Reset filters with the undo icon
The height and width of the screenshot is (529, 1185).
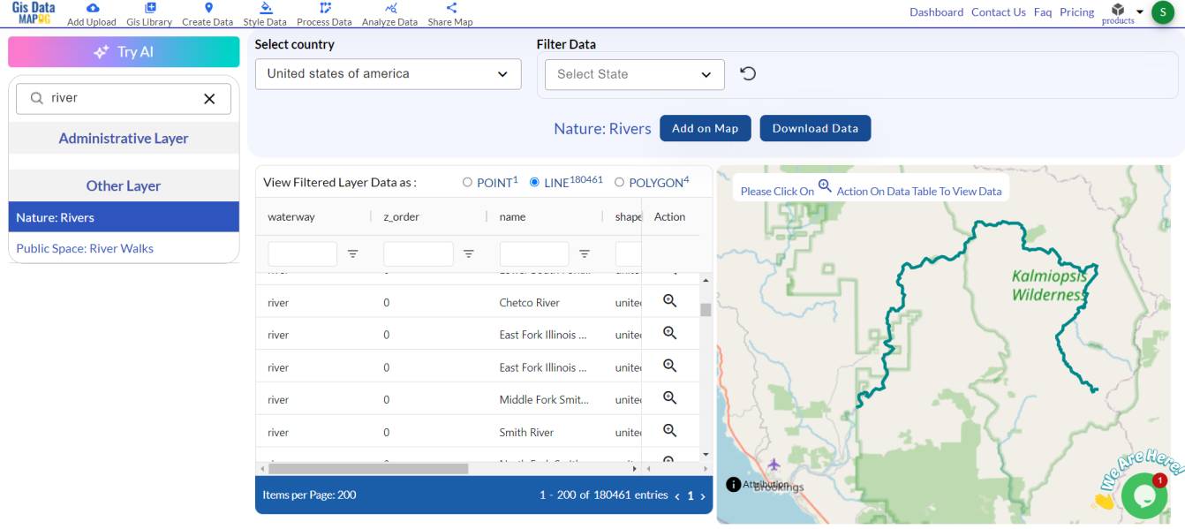(x=748, y=73)
